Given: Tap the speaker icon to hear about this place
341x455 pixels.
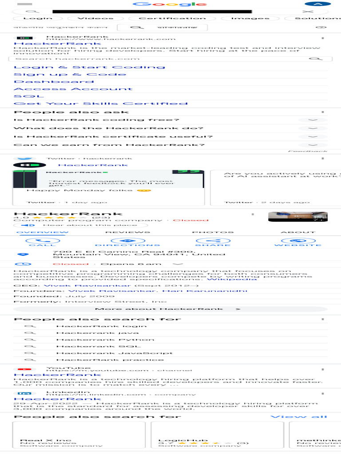Looking at the screenshot, I should (28, 225).
